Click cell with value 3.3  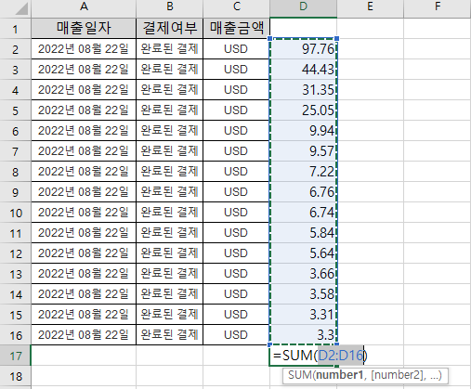click(303, 335)
